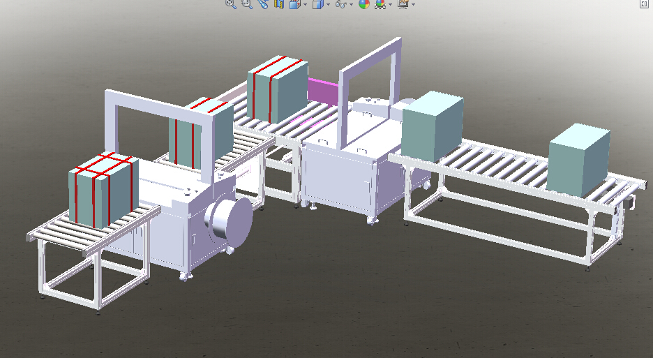
Task: Select the magenta pusher plate behind the rear arch
Action: [x=322, y=92]
